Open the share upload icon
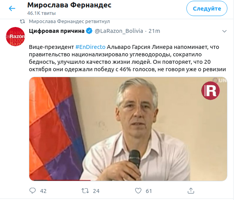The height and width of the screenshot is (200, 234). point(191,191)
